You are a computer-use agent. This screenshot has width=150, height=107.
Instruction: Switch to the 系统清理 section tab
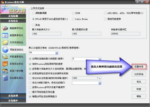click(x=13, y=96)
